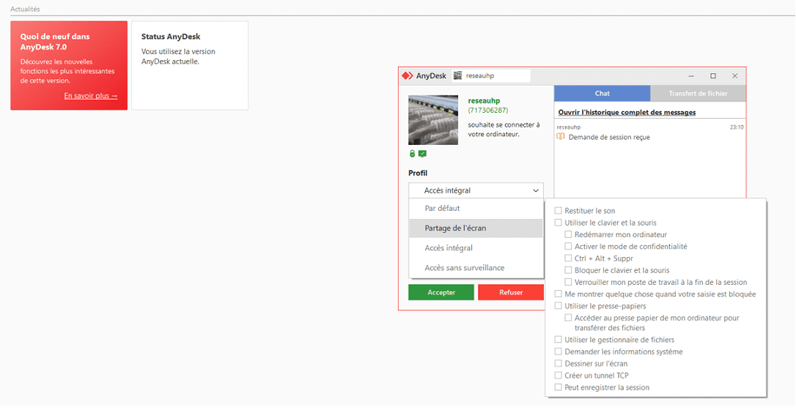Click the 23:10 message timestamp
The height and width of the screenshot is (410, 796).
tap(737, 127)
